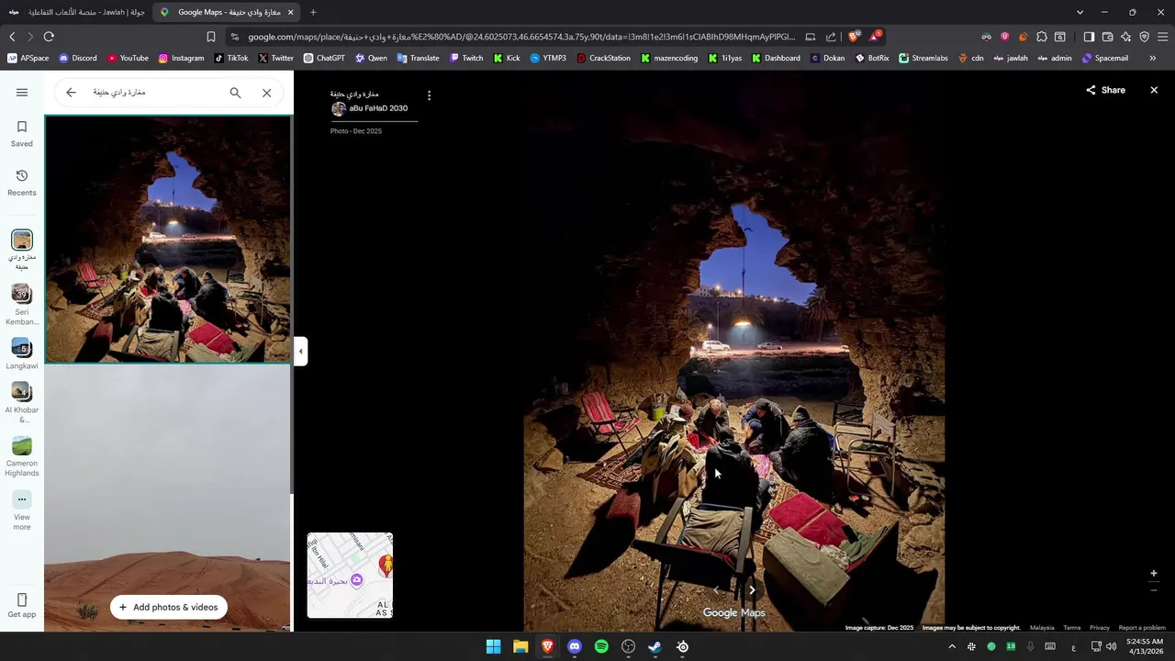Toggle the browser sidebar panel
Image resolution: width=1175 pixels, height=661 pixels.
click(x=1089, y=37)
